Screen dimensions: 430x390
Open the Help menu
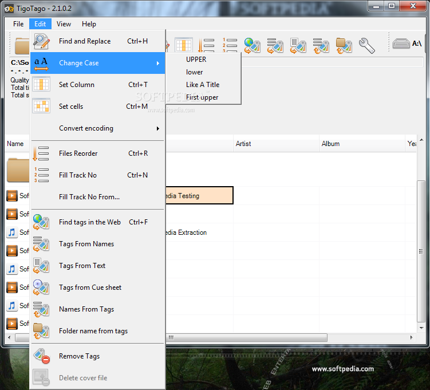[x=89, y=24]
